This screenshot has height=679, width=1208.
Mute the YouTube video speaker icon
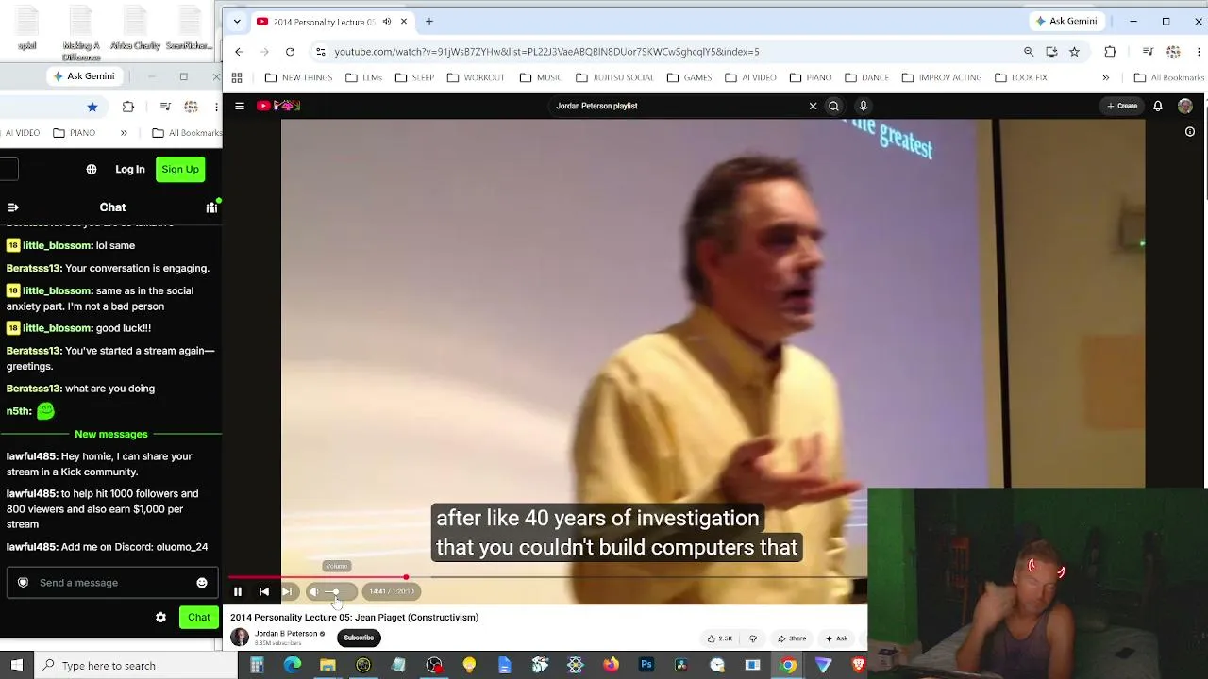(314, 591)
